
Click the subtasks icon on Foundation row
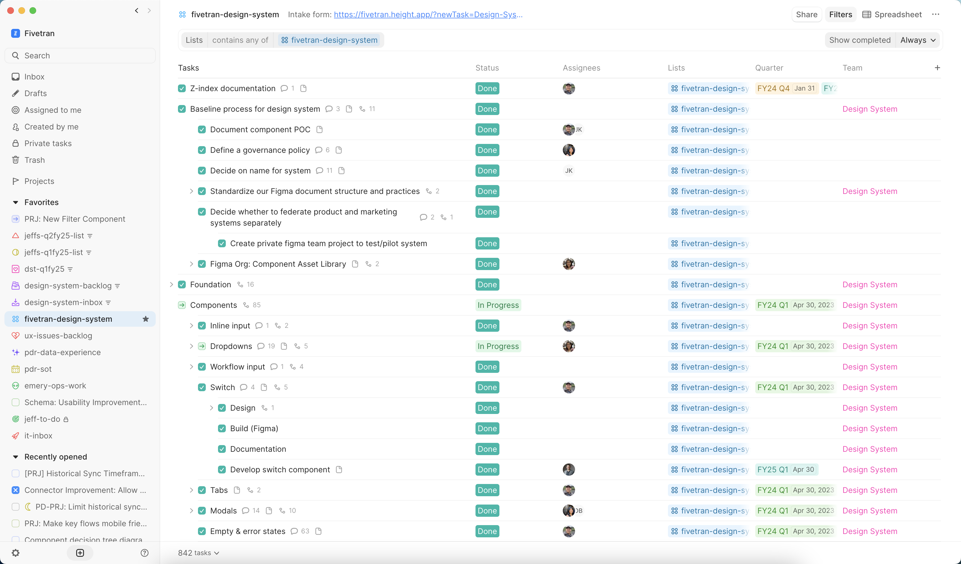[240, 285]
